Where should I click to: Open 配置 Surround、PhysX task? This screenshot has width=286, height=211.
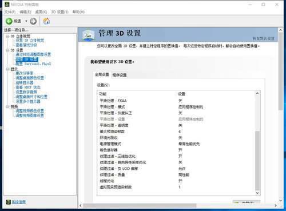(33, 64)
